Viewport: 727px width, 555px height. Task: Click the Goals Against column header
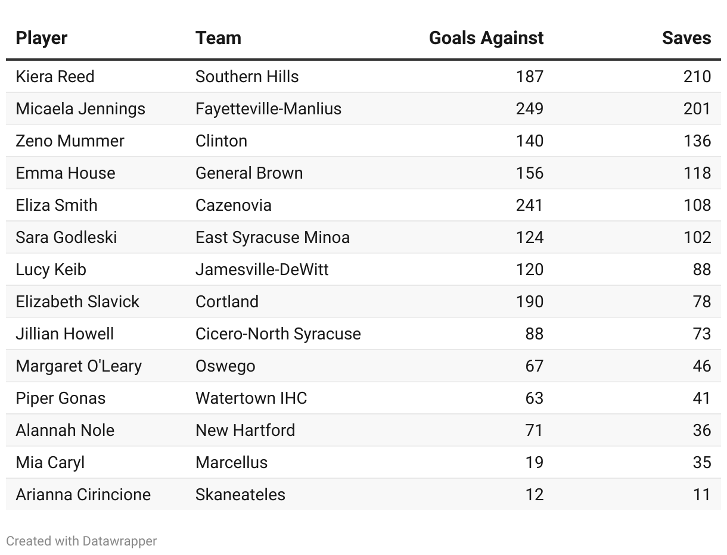(486, 38)
